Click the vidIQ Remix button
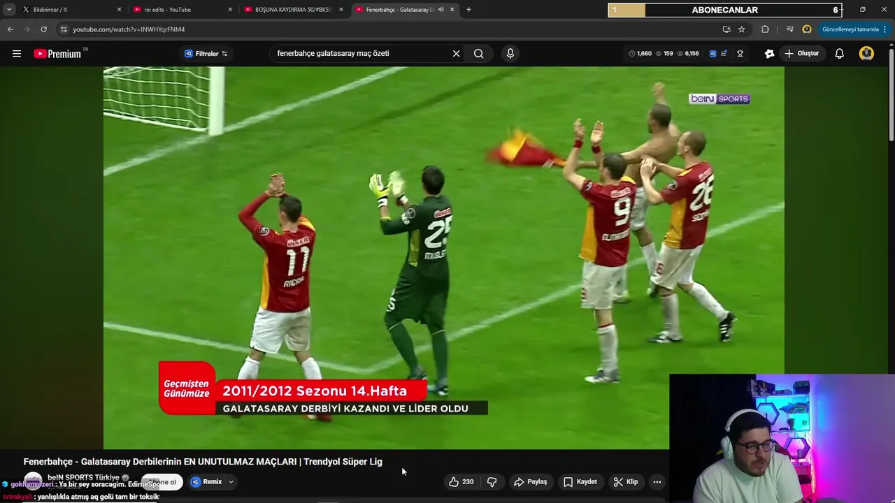Screen dimensions: 895x503 [x=207, y=481]
